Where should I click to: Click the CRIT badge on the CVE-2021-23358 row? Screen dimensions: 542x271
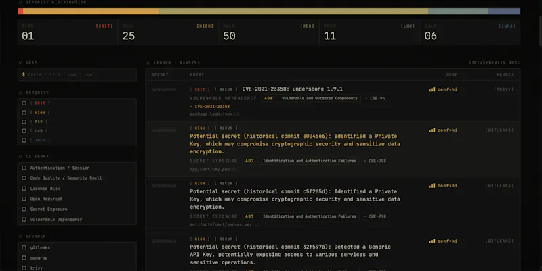[x=200, y=89]
